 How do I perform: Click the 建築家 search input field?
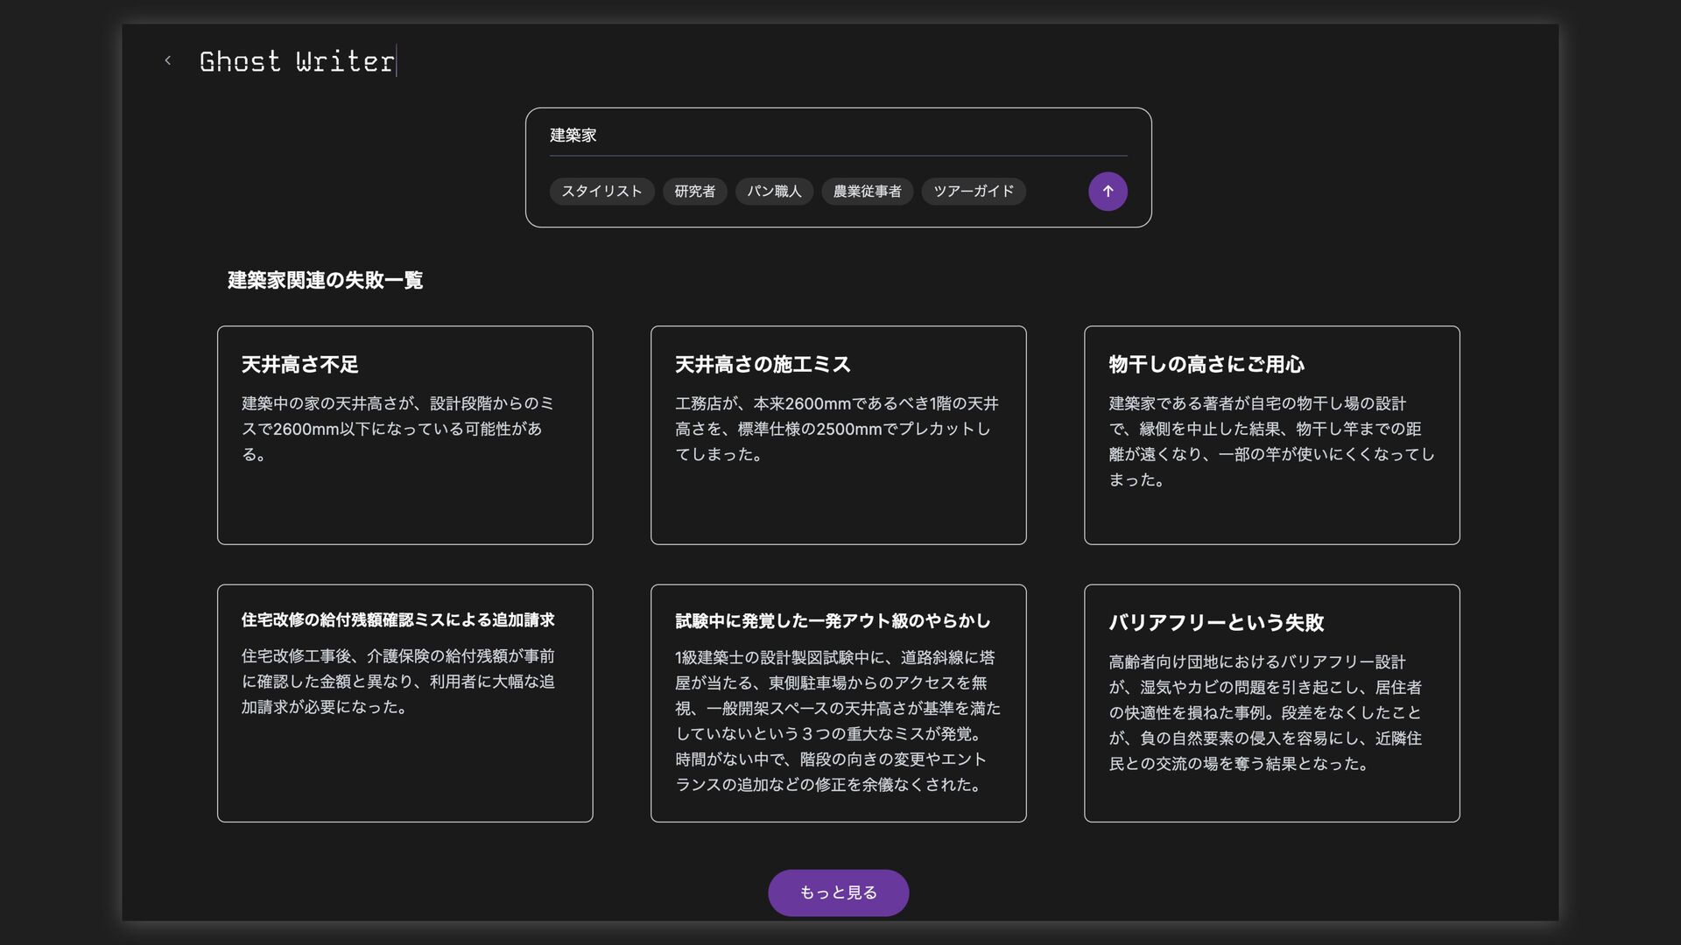point(837,136)
